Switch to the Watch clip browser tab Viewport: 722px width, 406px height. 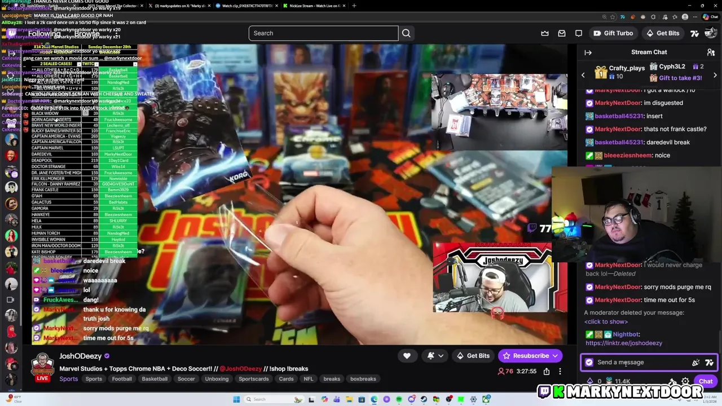(x=246, y=6)
